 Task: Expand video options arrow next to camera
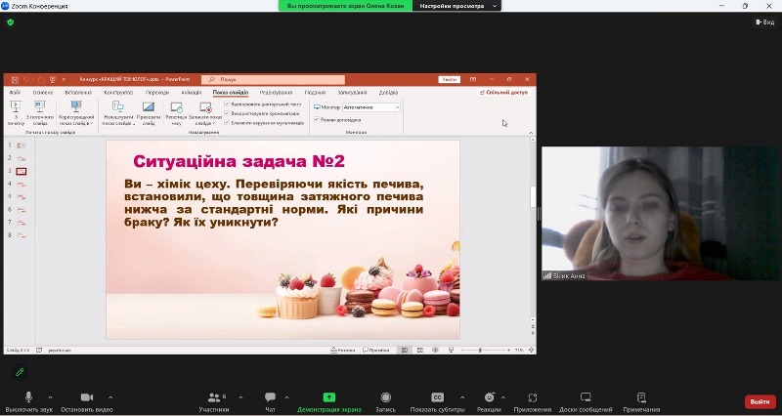pos(110,397)
